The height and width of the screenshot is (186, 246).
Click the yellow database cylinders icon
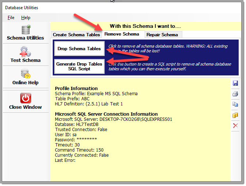point(235,115)
